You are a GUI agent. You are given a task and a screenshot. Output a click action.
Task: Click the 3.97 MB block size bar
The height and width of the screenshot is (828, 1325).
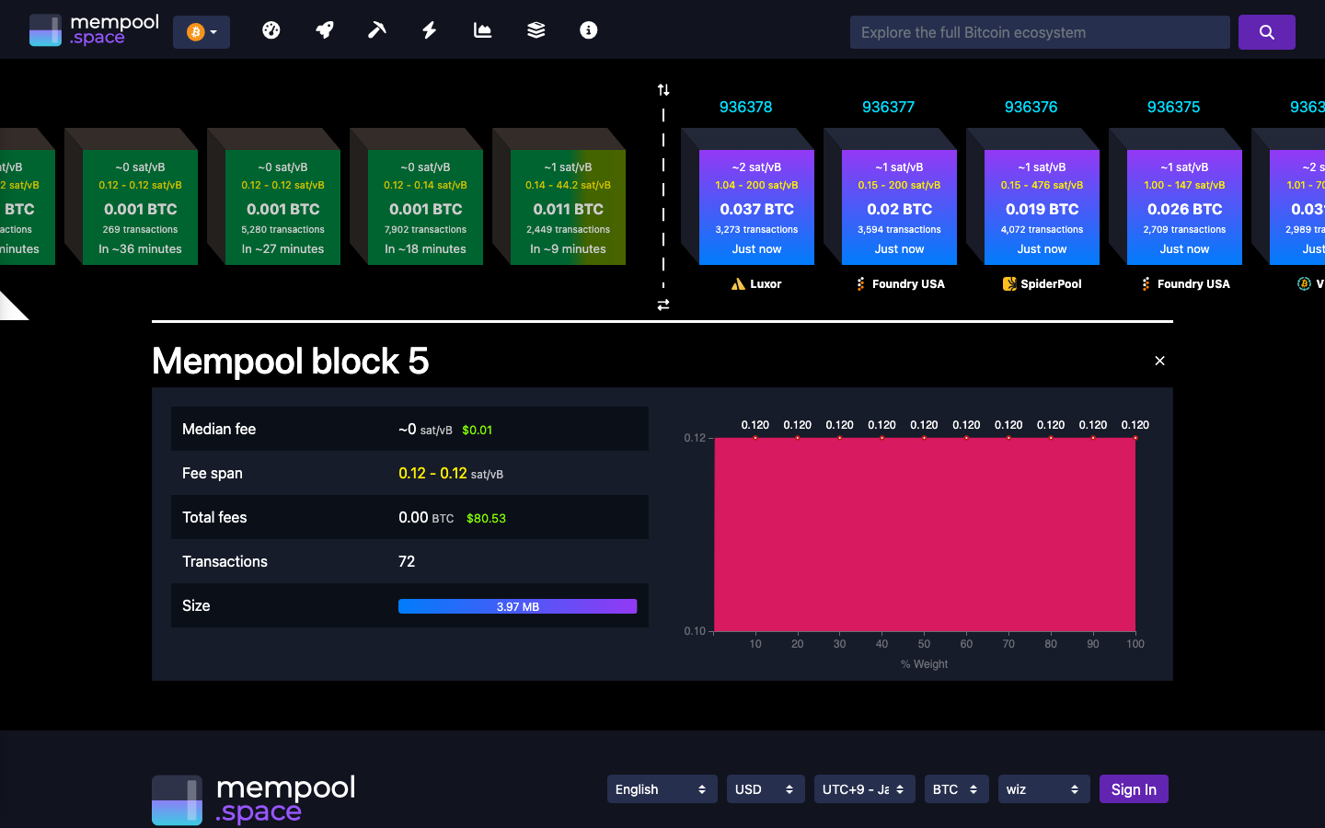[x=517, y=605]
